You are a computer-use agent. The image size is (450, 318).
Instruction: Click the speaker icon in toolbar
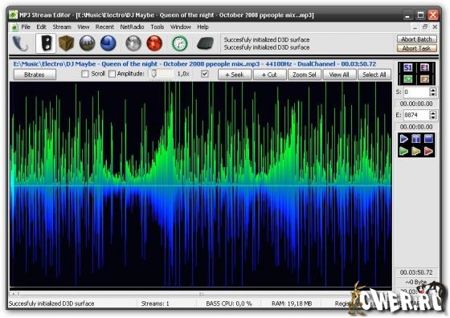pos(46,43)
